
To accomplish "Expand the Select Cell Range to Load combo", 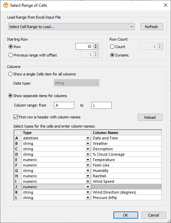I will (71, 27).
